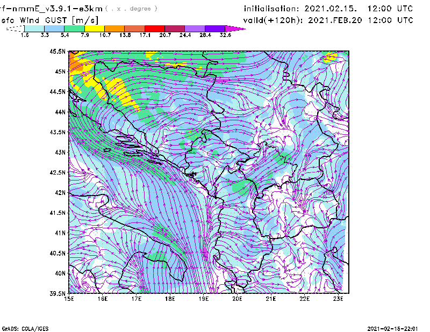Click the valid date '2021.FEB.20'
This screenshot has width=430, height=332.
click(x=335, y=20)
